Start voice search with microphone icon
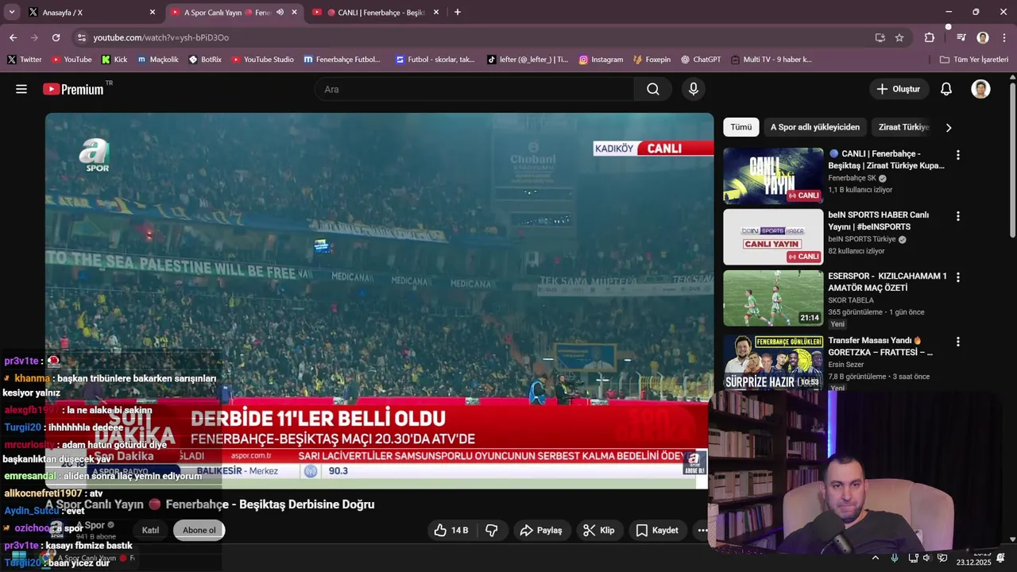Screen dimensions: 1017x572 (694, 89)
